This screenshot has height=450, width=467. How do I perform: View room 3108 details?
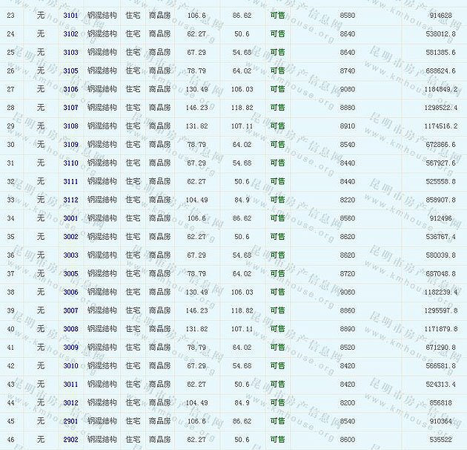click(70, 126)
